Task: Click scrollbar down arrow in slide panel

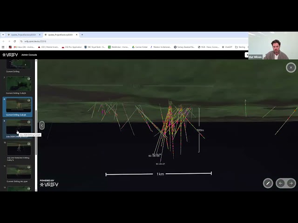Action: (x=36, y=190)
